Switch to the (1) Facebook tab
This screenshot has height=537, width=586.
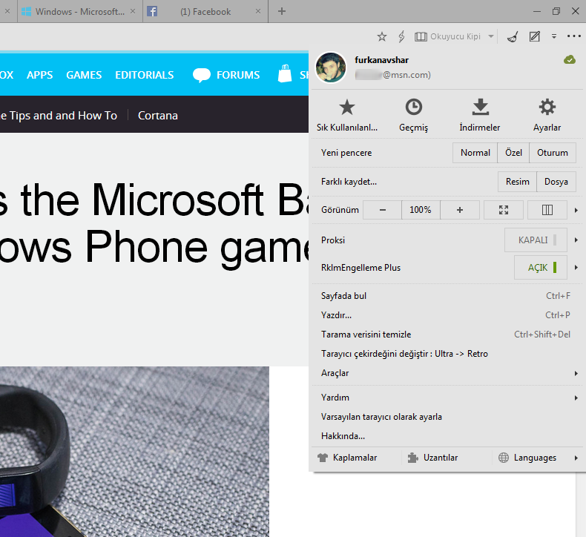(205, 12)
